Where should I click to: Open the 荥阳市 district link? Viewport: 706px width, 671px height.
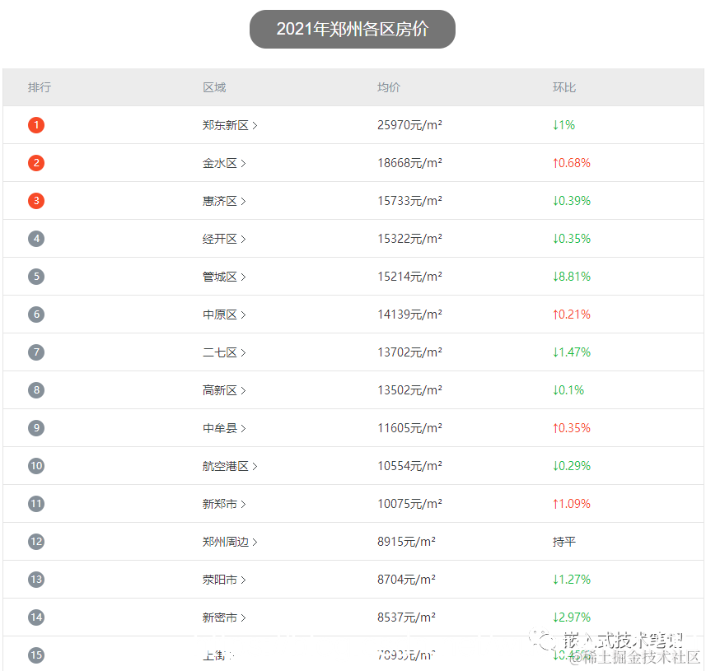[224, 579]
